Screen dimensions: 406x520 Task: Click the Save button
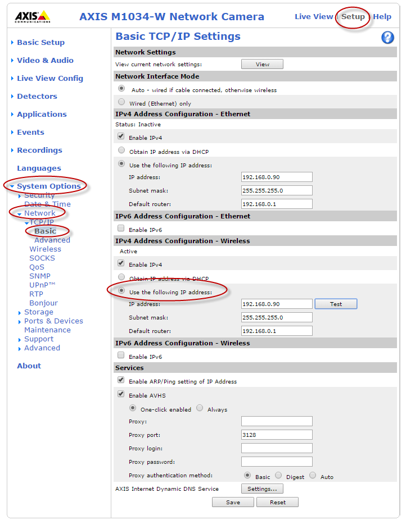coord(233,502)
